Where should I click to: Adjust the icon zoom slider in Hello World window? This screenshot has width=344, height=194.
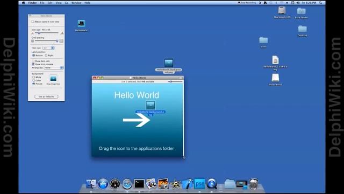pos(175,81)
